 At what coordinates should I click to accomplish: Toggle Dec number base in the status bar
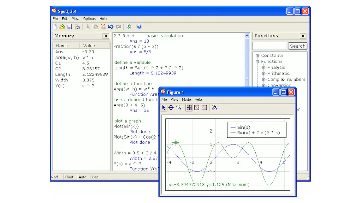95,177
